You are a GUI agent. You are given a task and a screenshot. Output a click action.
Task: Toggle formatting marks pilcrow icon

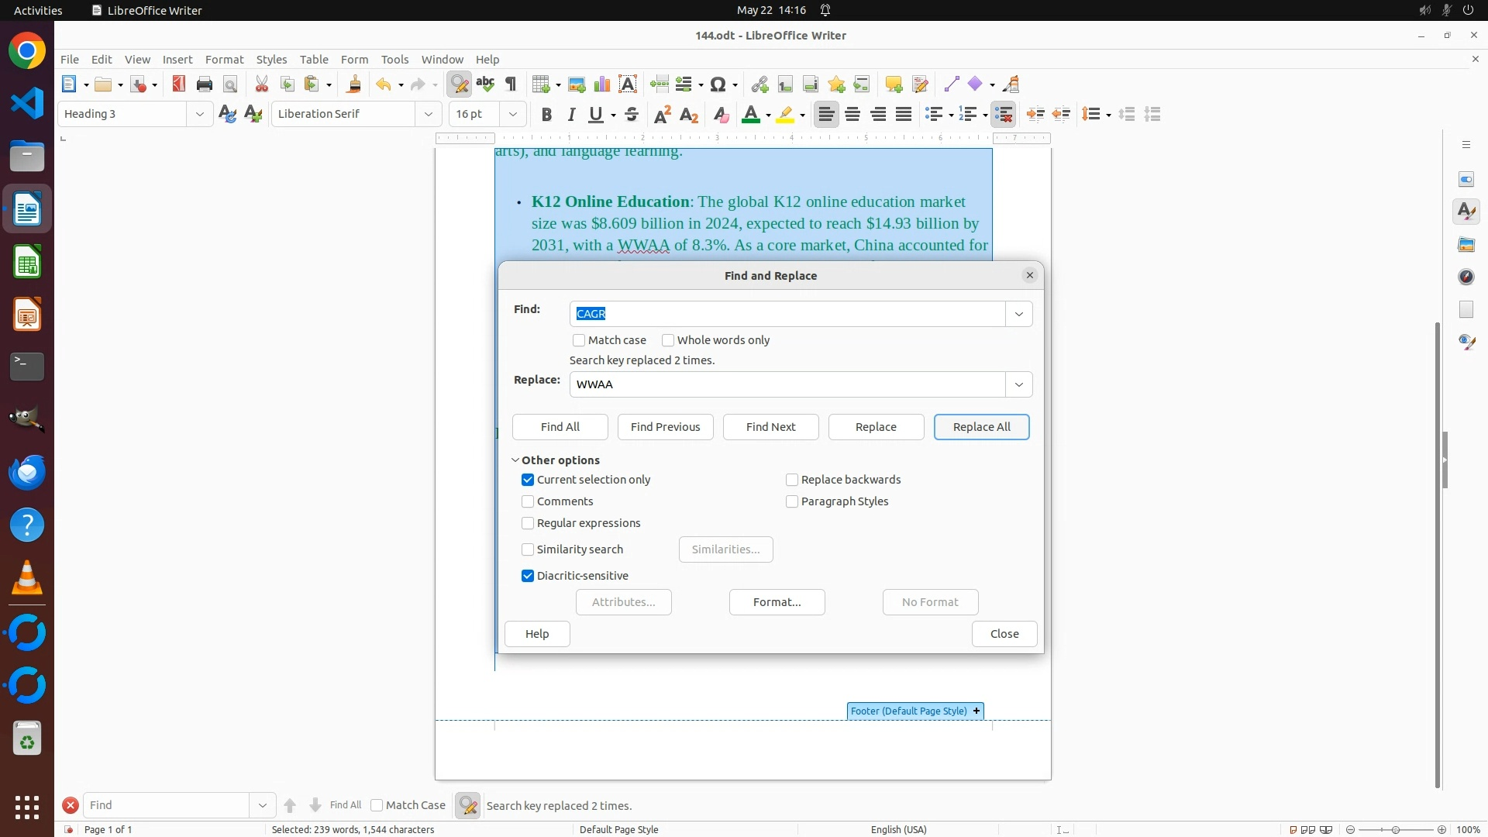511,84
